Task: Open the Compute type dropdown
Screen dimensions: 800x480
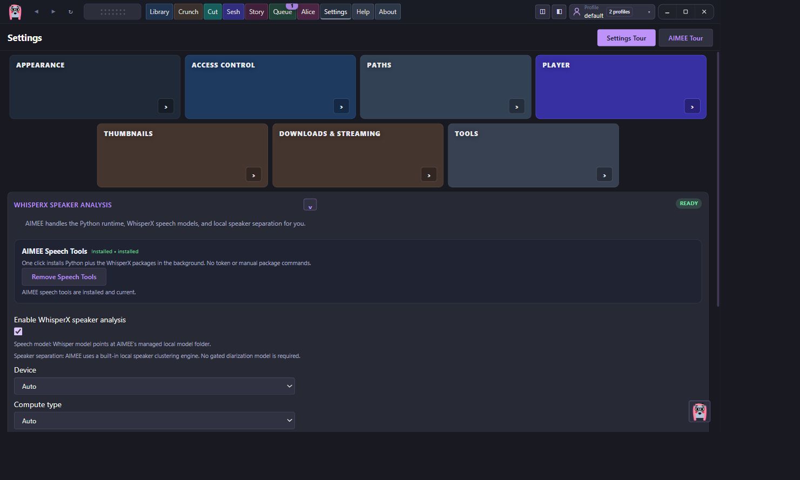Action: (154, 421)
